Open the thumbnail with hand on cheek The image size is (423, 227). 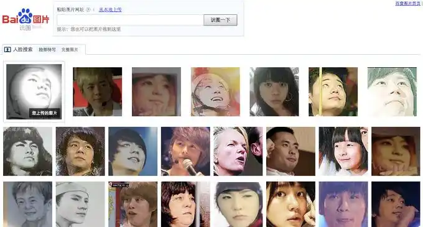(291, 204)
